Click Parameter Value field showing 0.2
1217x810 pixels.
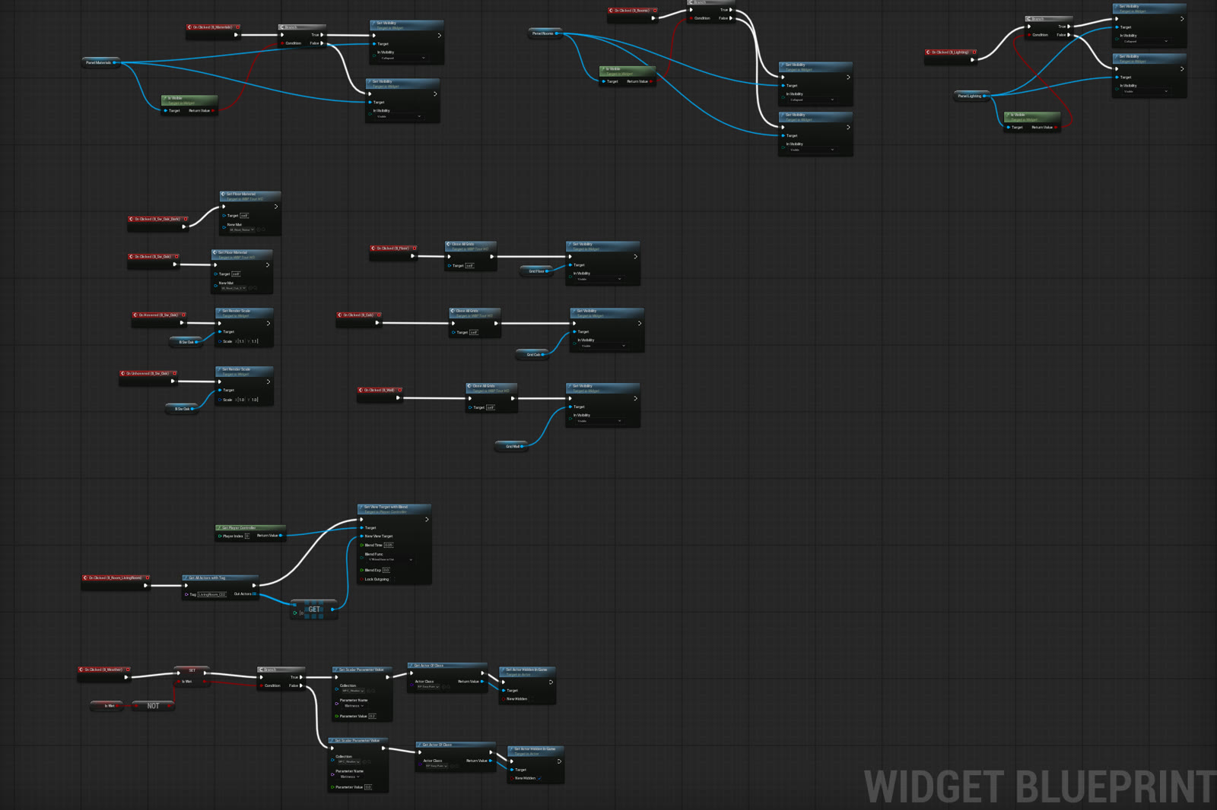(372, 716)
